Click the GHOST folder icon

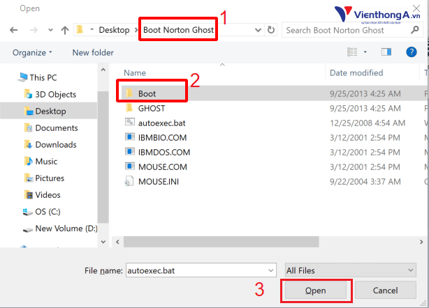129,108
